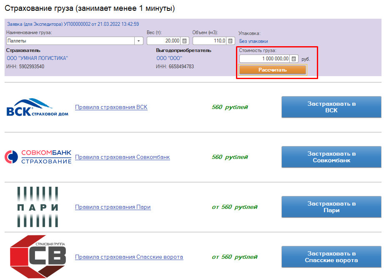Click the ИНН: 6658494783 text

175,67
